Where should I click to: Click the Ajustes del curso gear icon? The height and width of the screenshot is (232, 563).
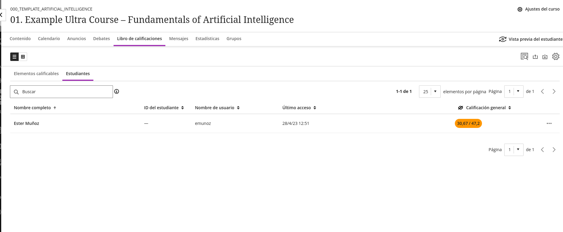(520, 9)
